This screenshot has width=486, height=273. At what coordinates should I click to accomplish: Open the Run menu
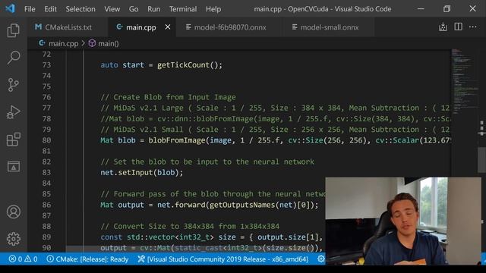(153, 9)
